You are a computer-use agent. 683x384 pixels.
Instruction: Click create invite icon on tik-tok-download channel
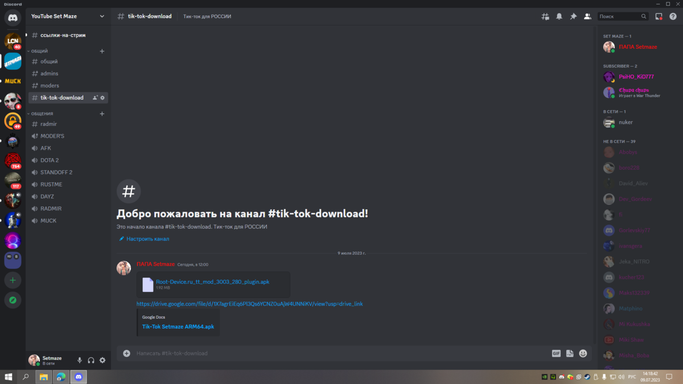point(95,98)
